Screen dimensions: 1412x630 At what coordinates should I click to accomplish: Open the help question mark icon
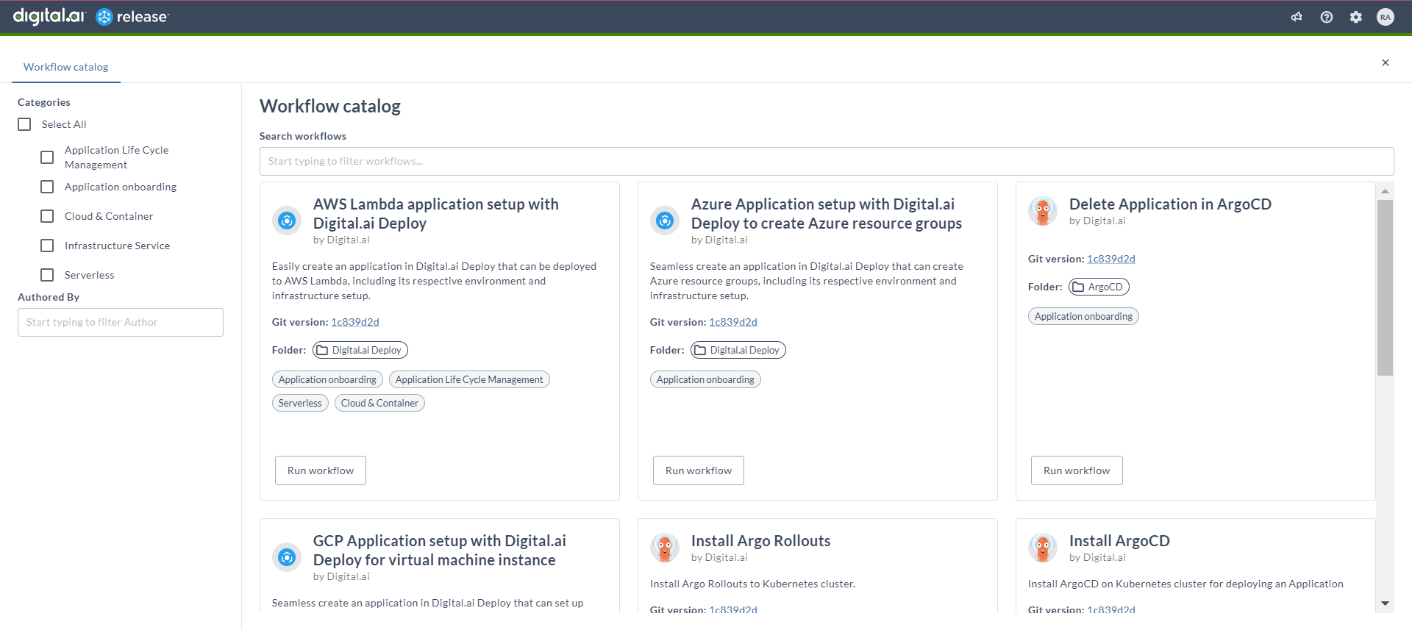(x=1327, y=17)
